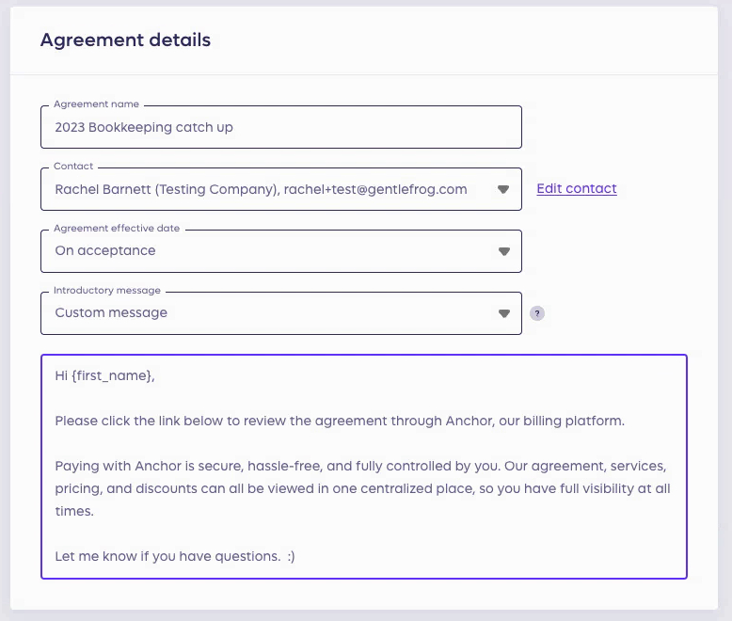
Task: Click the Agreement details heading
Action: click(x=125, y=40)
